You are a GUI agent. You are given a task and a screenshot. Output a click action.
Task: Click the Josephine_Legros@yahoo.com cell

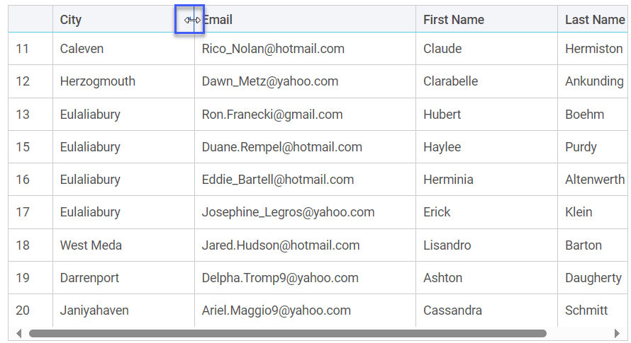(288, 212)
